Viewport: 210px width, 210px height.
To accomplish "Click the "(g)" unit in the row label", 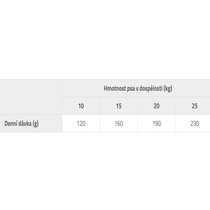I will tap(35, 124).
